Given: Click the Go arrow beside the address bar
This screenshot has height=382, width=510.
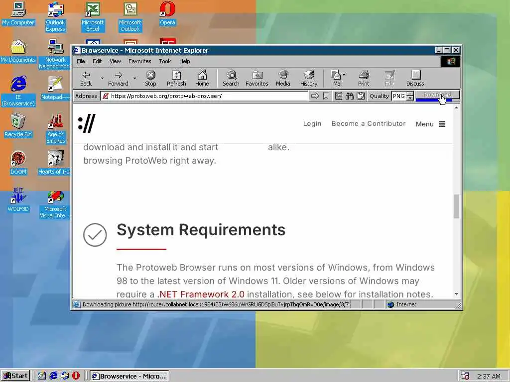Looking at the screenshot, I should point(315,96).
